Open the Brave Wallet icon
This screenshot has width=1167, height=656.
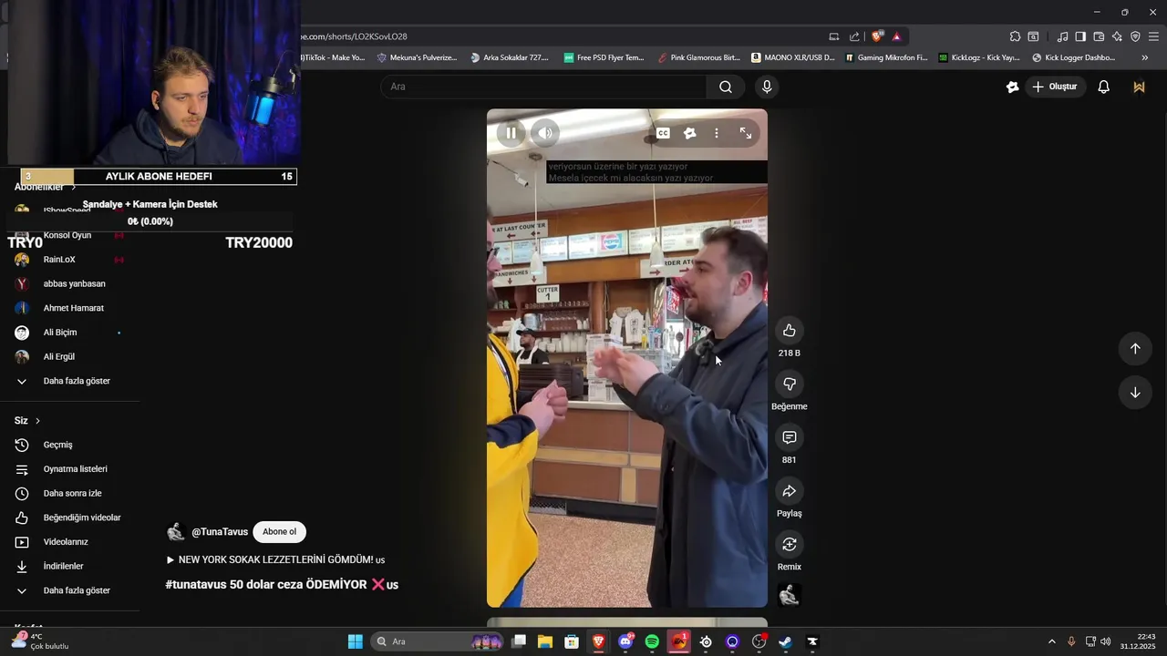click(x=1099, y=36)
